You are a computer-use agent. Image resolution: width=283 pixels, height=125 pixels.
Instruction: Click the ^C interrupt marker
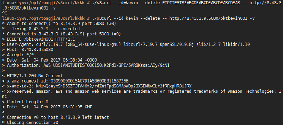[5, 13]
